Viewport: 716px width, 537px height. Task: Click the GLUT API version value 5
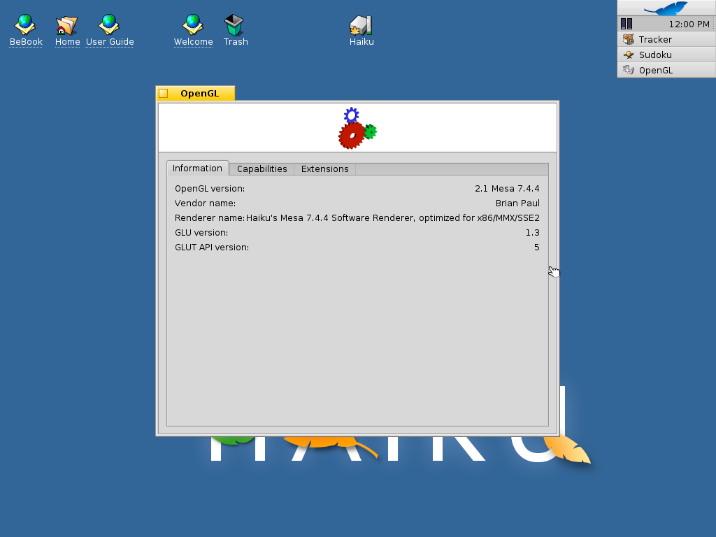(x=537, y=247)
